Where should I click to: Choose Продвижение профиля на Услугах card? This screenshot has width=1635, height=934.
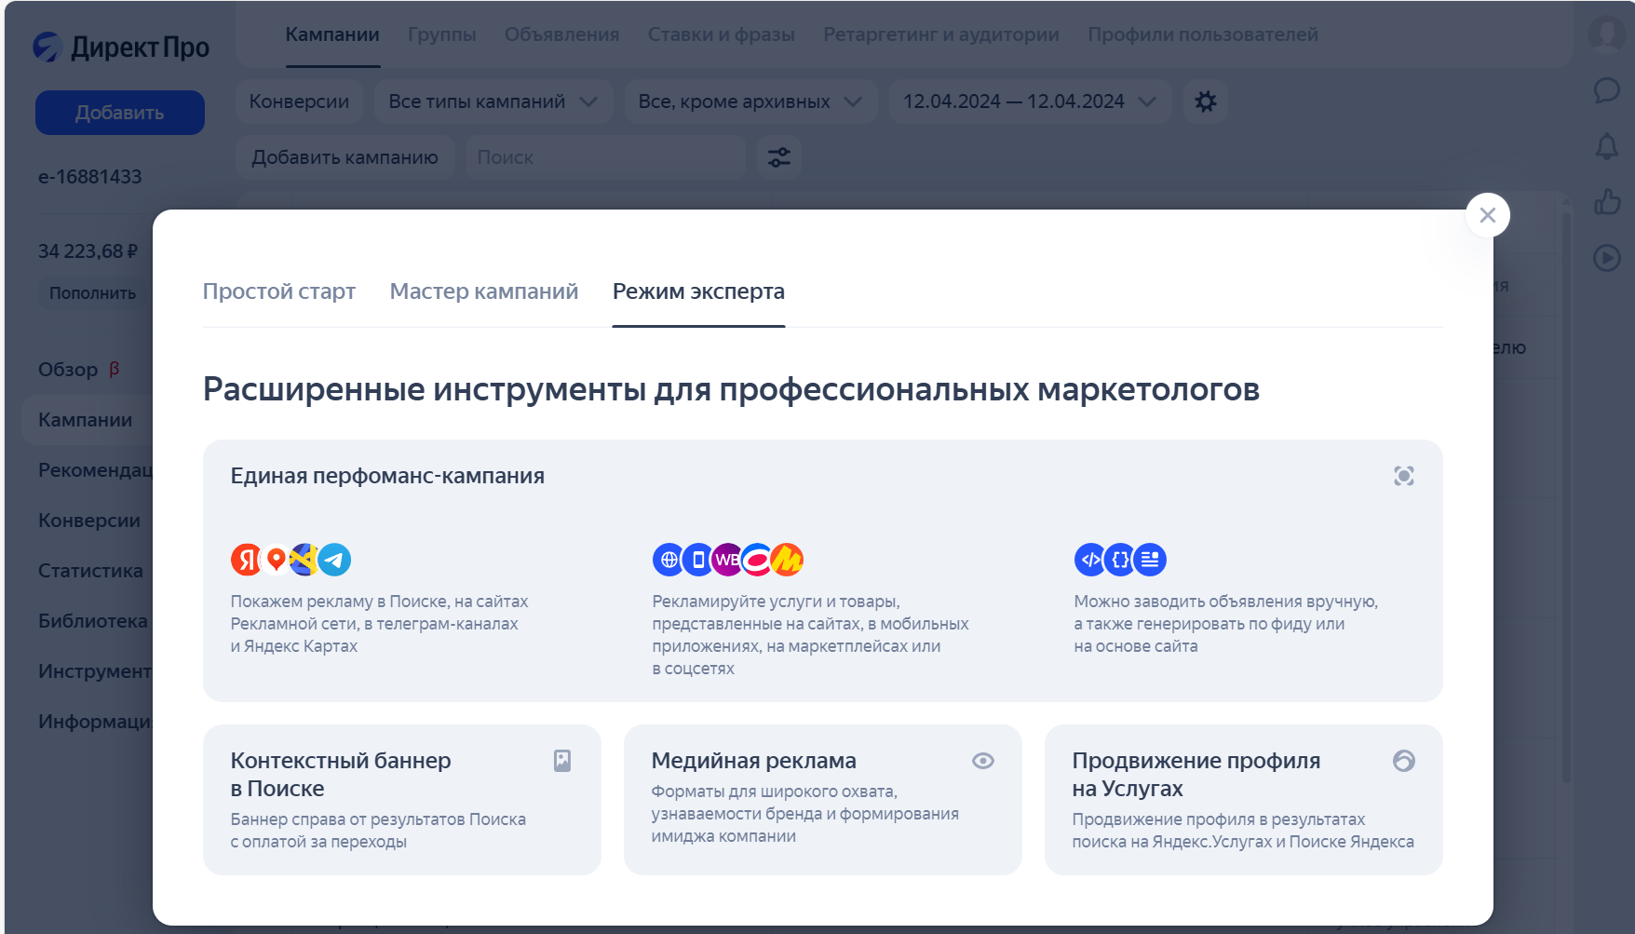click(1244, 800)
